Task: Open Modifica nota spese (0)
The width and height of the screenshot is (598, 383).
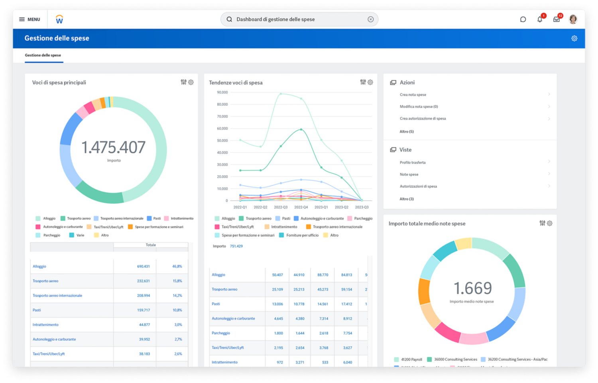Action: [x=419, y=107]
